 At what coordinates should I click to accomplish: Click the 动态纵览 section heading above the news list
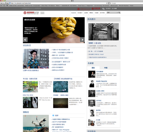tap(27, 45)
